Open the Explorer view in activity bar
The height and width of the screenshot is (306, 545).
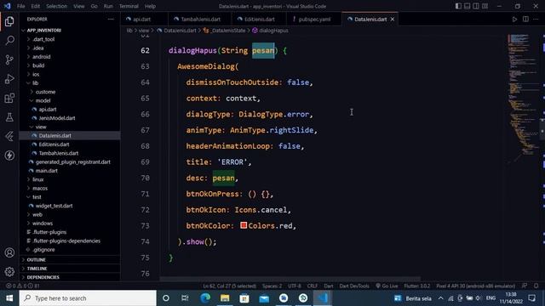(x=9, y=21)
